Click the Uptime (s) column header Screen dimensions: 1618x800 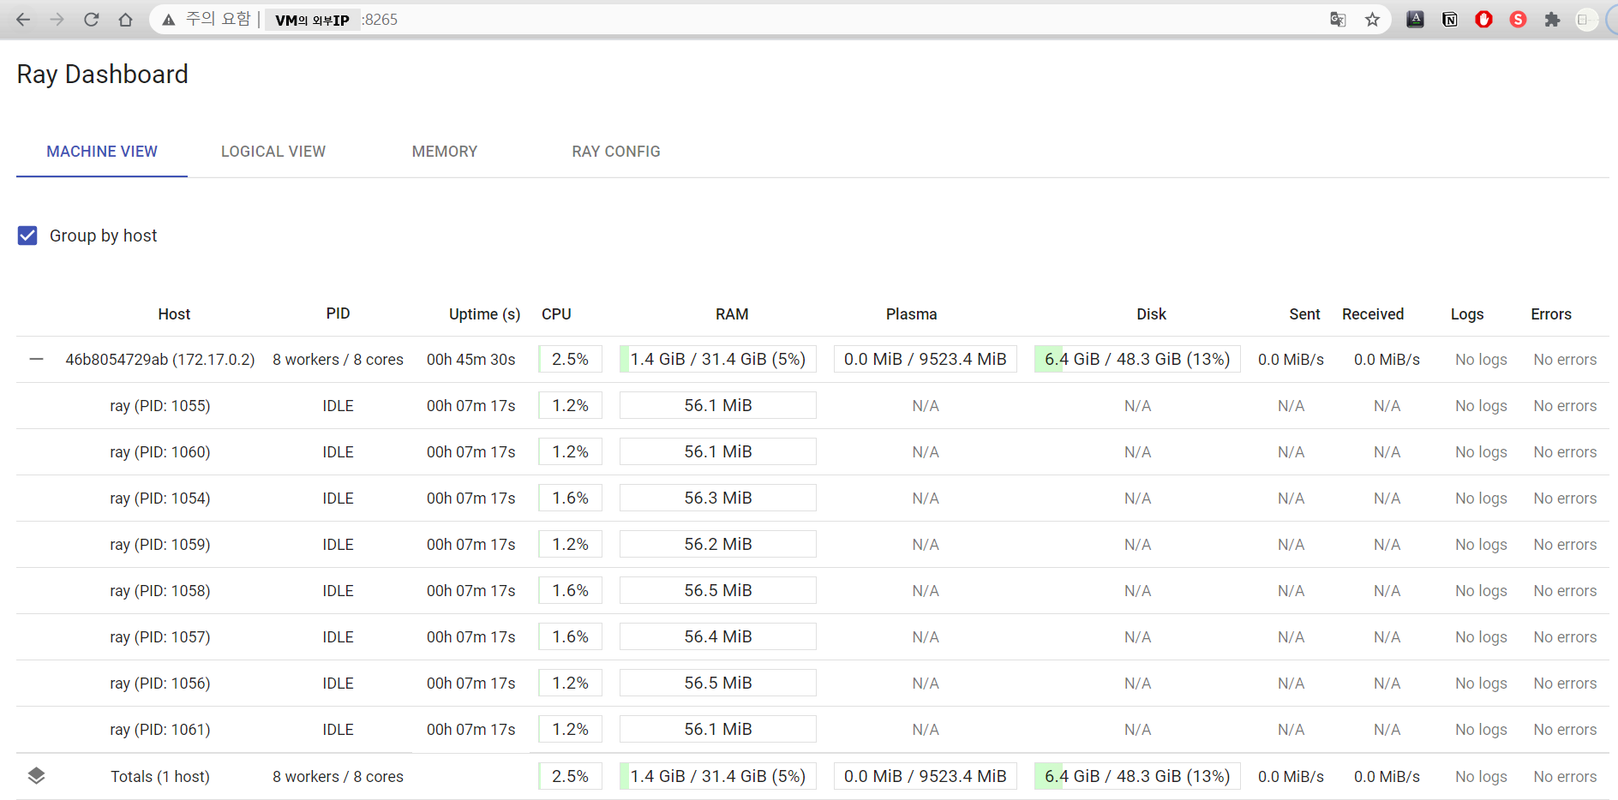pyautogui.click(x=484, y=314)
